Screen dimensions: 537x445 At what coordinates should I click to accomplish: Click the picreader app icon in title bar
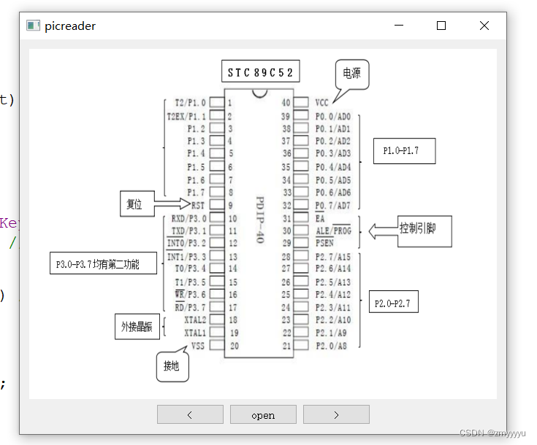tap(33, 26)
